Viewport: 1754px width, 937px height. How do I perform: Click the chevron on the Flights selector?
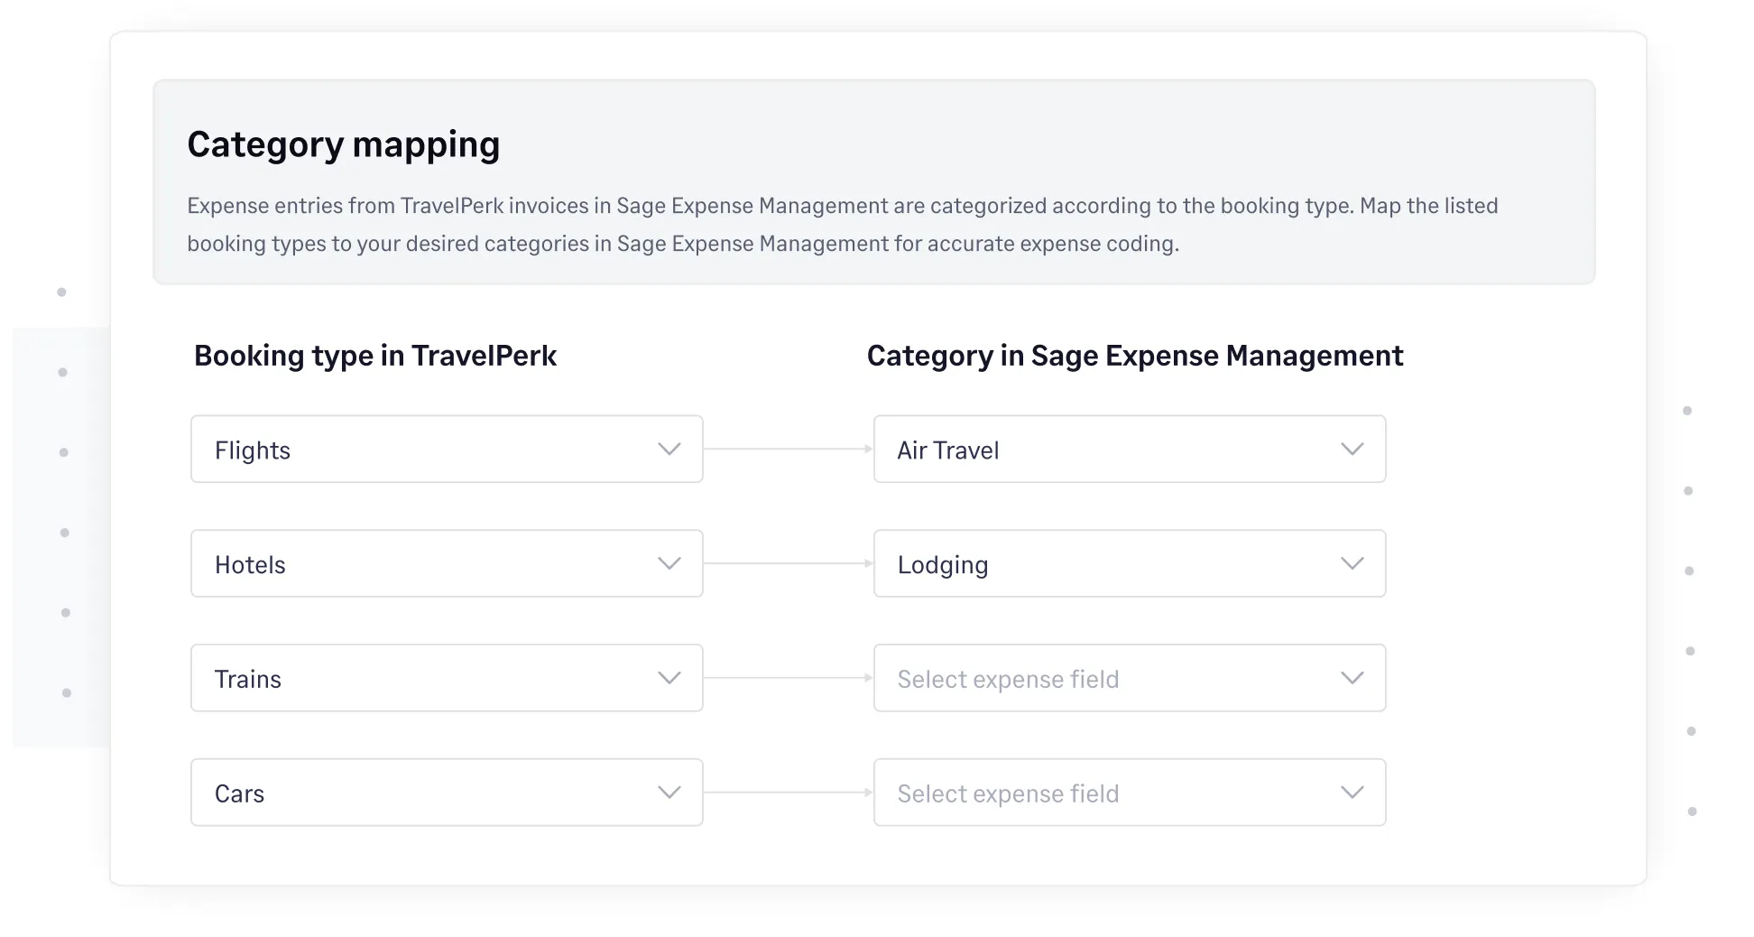[669, 449]
